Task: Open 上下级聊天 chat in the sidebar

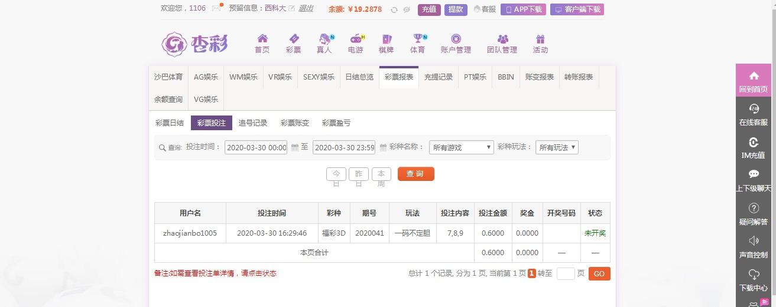Action: (x=754, y=180)
